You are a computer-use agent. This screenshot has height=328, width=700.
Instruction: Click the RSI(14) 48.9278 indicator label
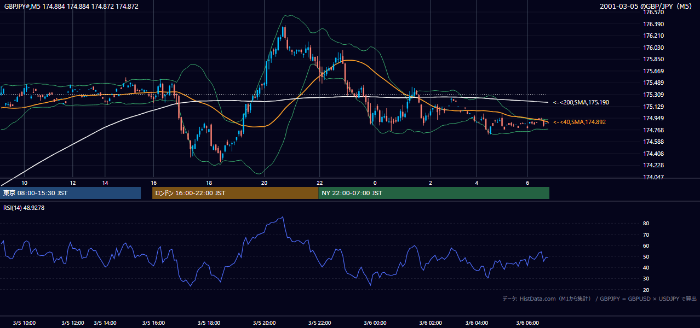pos(24,208)
